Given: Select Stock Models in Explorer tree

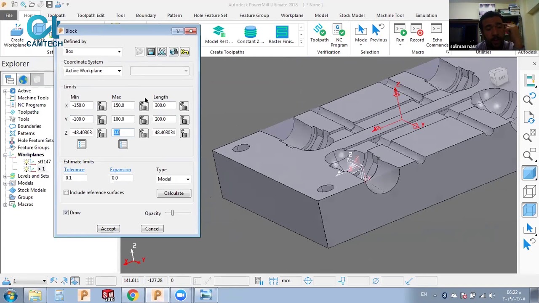Looking at the screenshot, I should tap(32, 190).
